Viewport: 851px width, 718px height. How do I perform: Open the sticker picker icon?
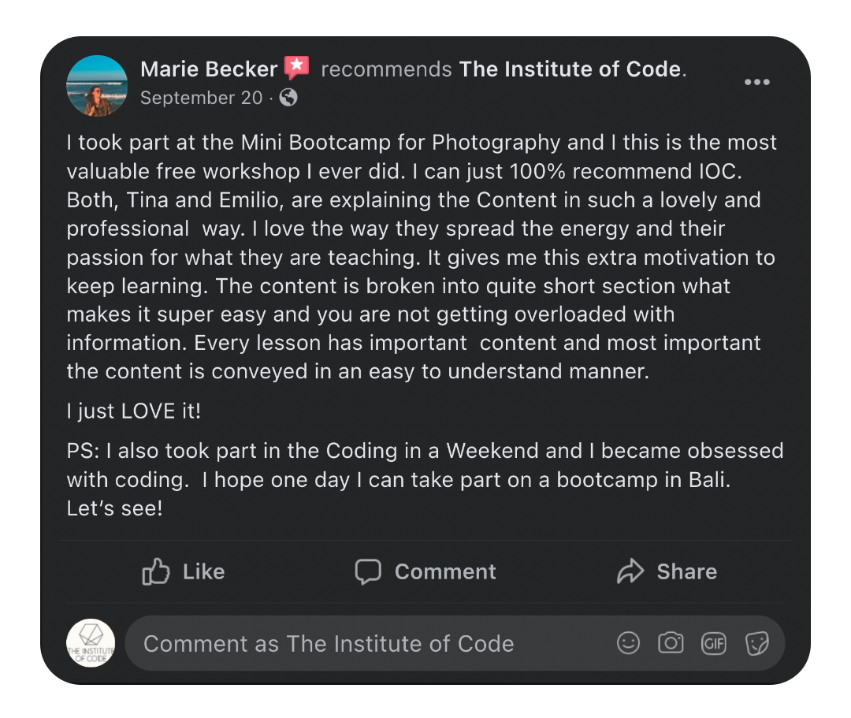tap(756, 643)
